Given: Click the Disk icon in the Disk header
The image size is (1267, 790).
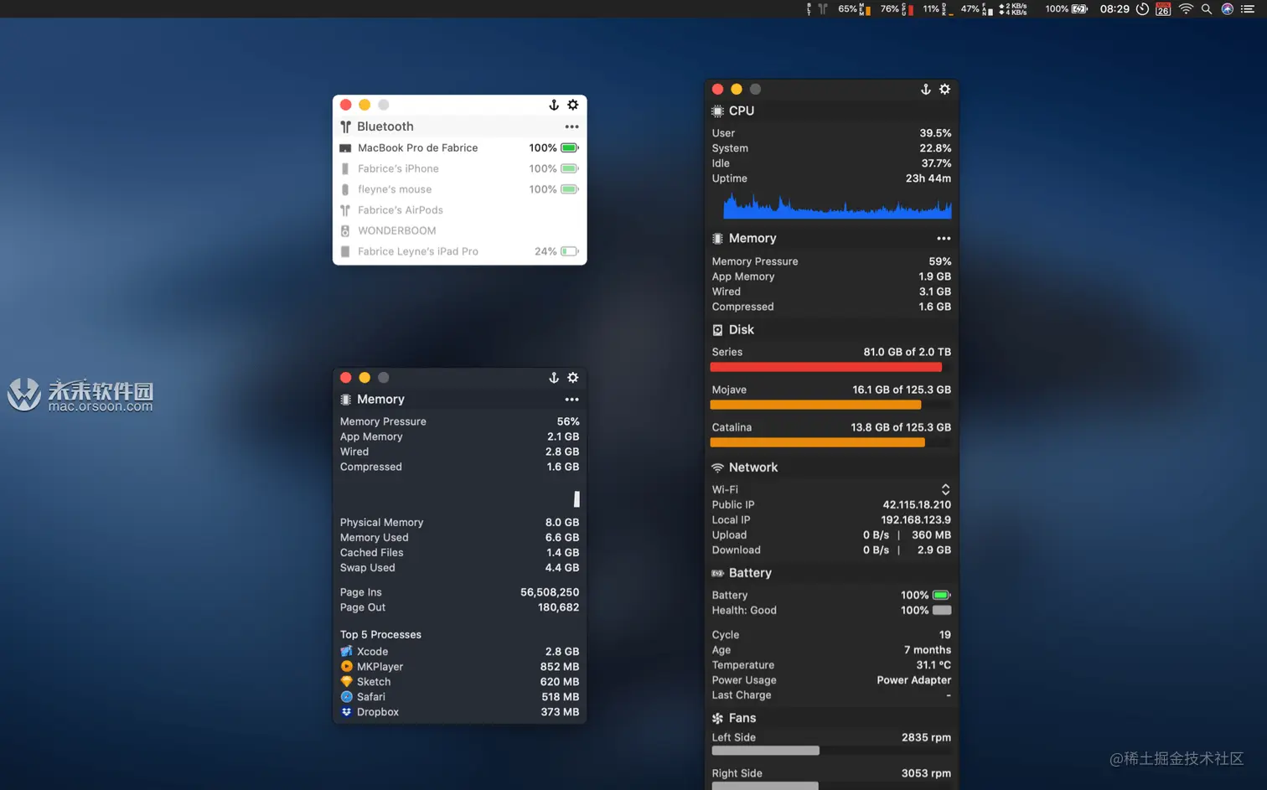Looking at the screenshot, I should point(717,330).
